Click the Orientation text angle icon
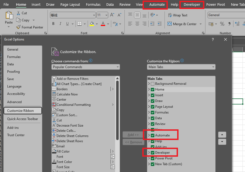The height and width of the screenshot is (172, 245). pos(152,15)
